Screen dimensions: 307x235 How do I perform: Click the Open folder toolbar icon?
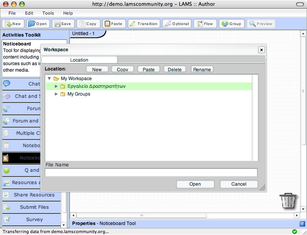(32, 24)
